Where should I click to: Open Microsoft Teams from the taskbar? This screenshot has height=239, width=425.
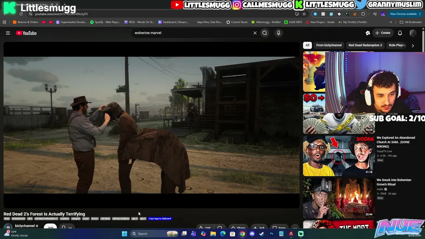click(194, 234)
